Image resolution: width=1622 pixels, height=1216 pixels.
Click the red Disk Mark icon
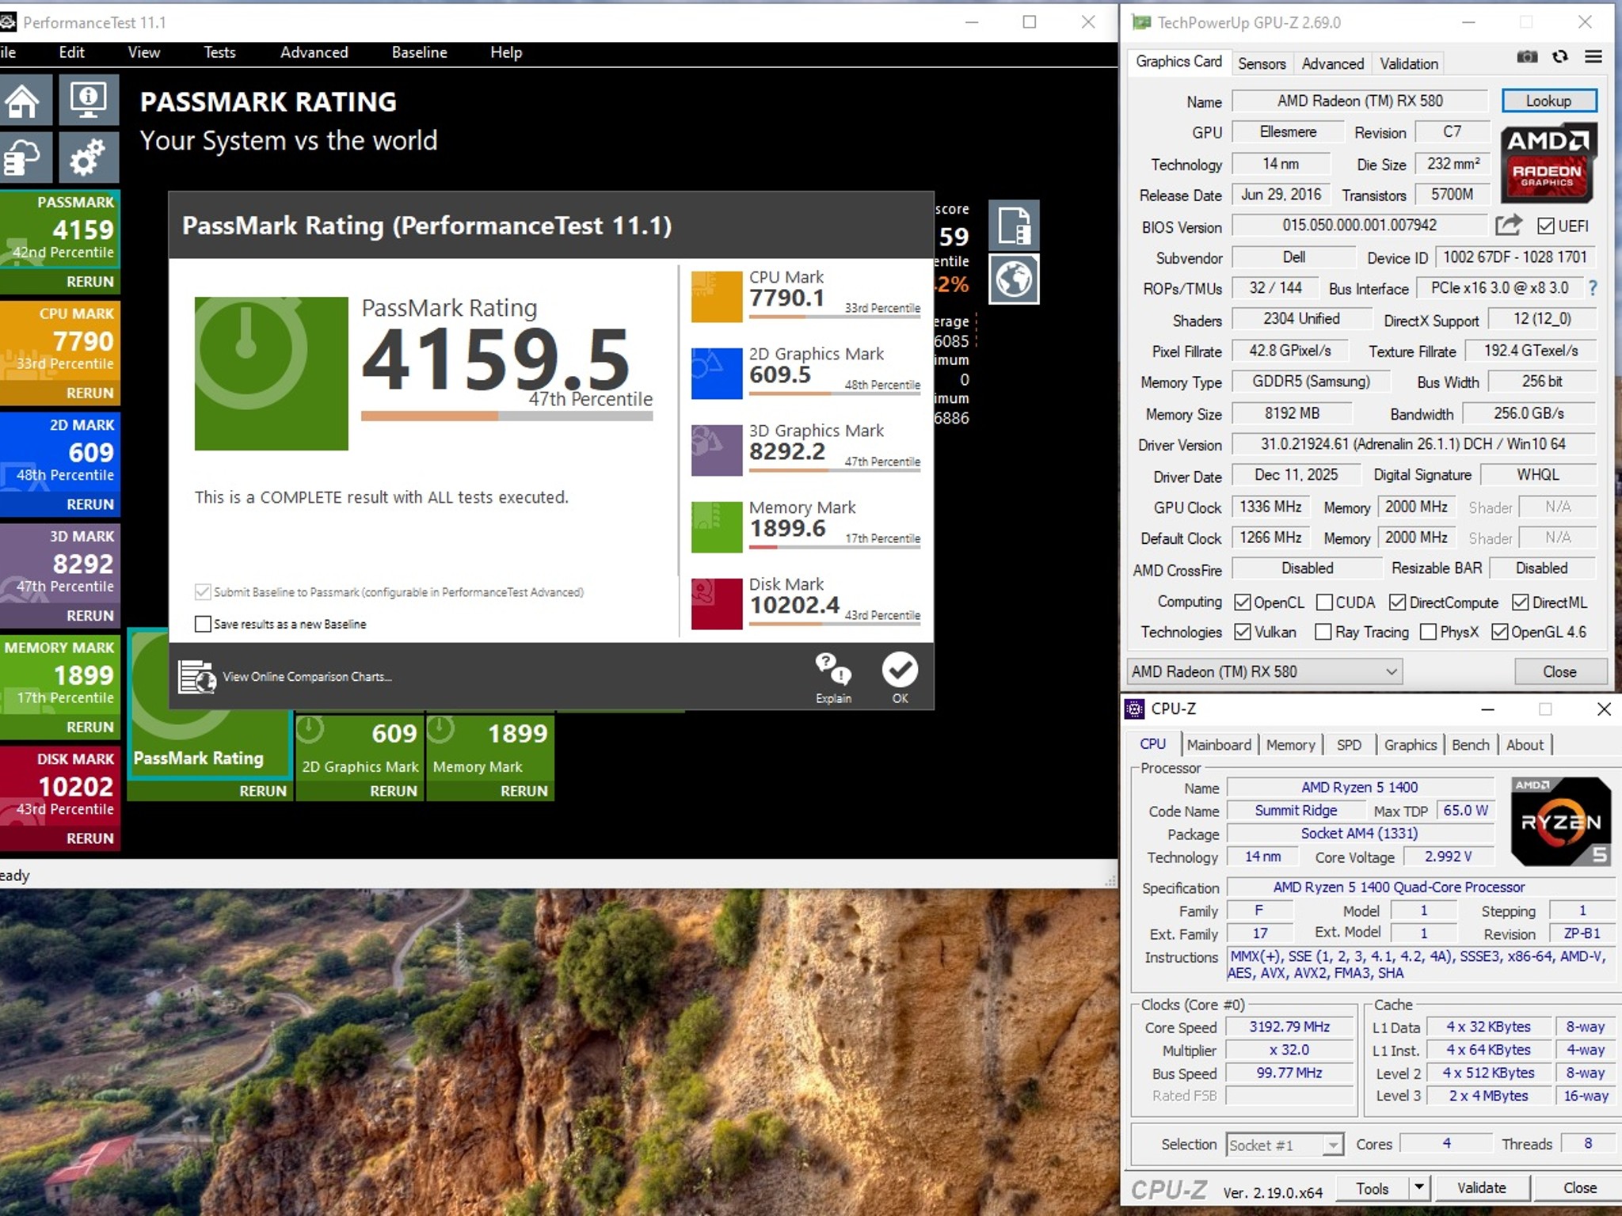pyautogui.click(x=717, y=604)
